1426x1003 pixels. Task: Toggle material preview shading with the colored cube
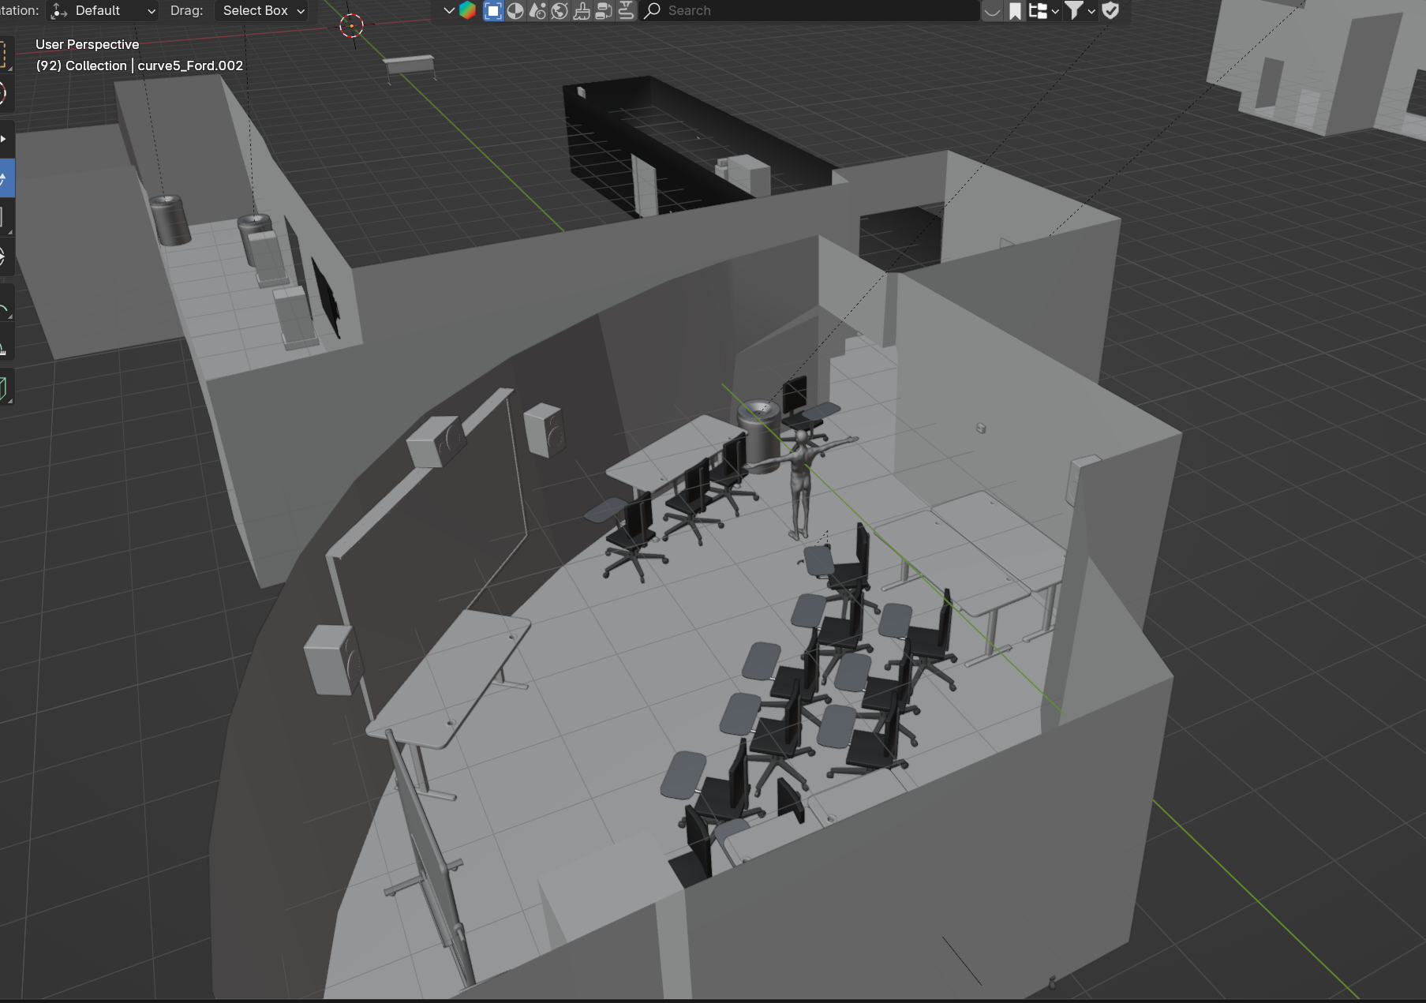click(517, 10)
